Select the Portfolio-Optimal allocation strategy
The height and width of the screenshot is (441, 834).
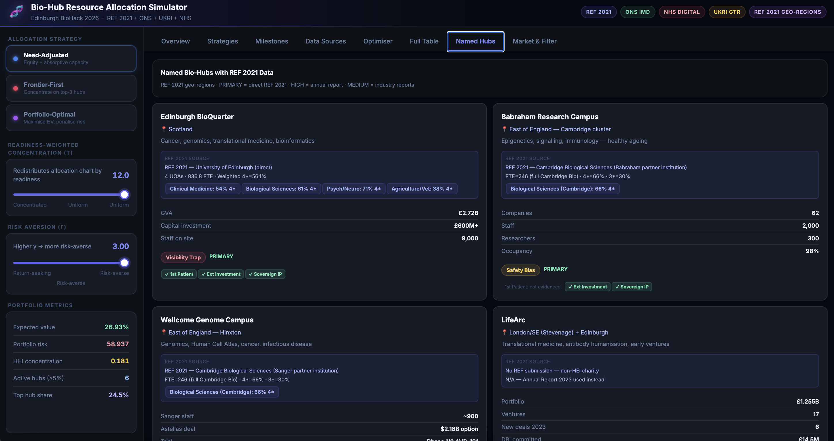click(71, 118)
